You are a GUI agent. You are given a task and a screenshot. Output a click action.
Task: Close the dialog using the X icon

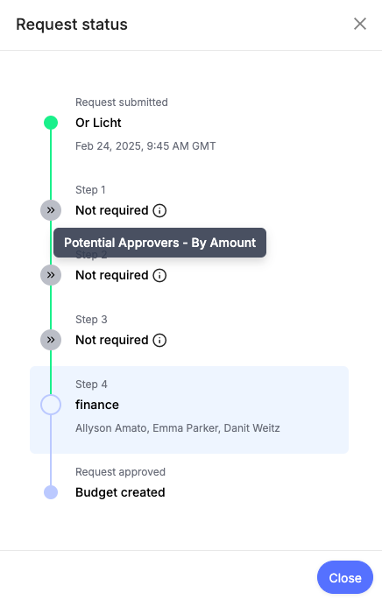[360, 24]
